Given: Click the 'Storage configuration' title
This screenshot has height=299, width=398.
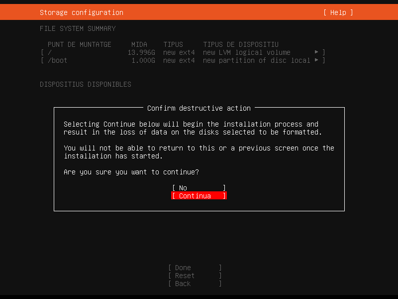Looking at the screenshot, I should [81, 12].
